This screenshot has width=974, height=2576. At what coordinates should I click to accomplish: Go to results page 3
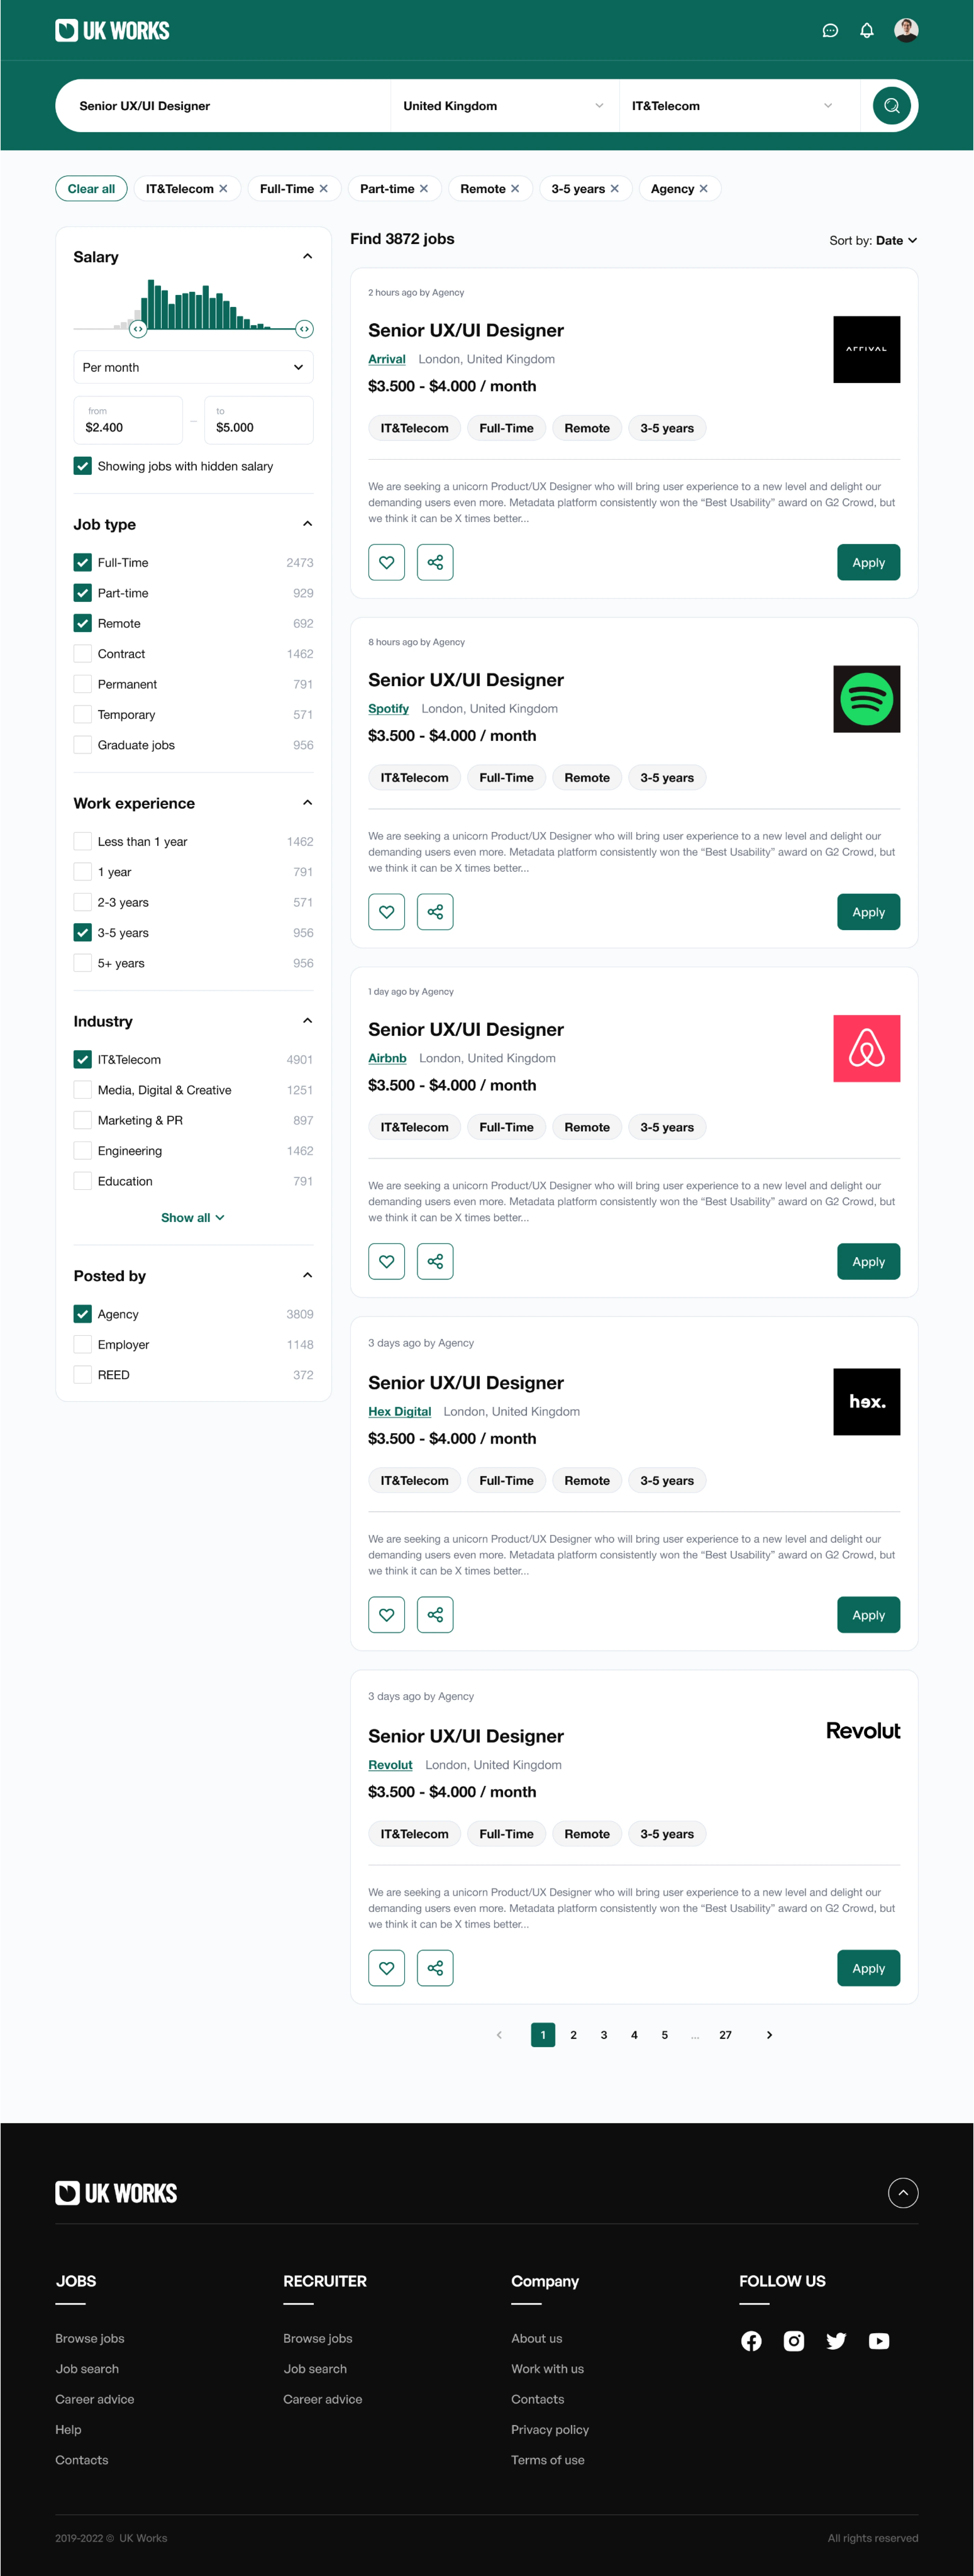pos(604,2035)
